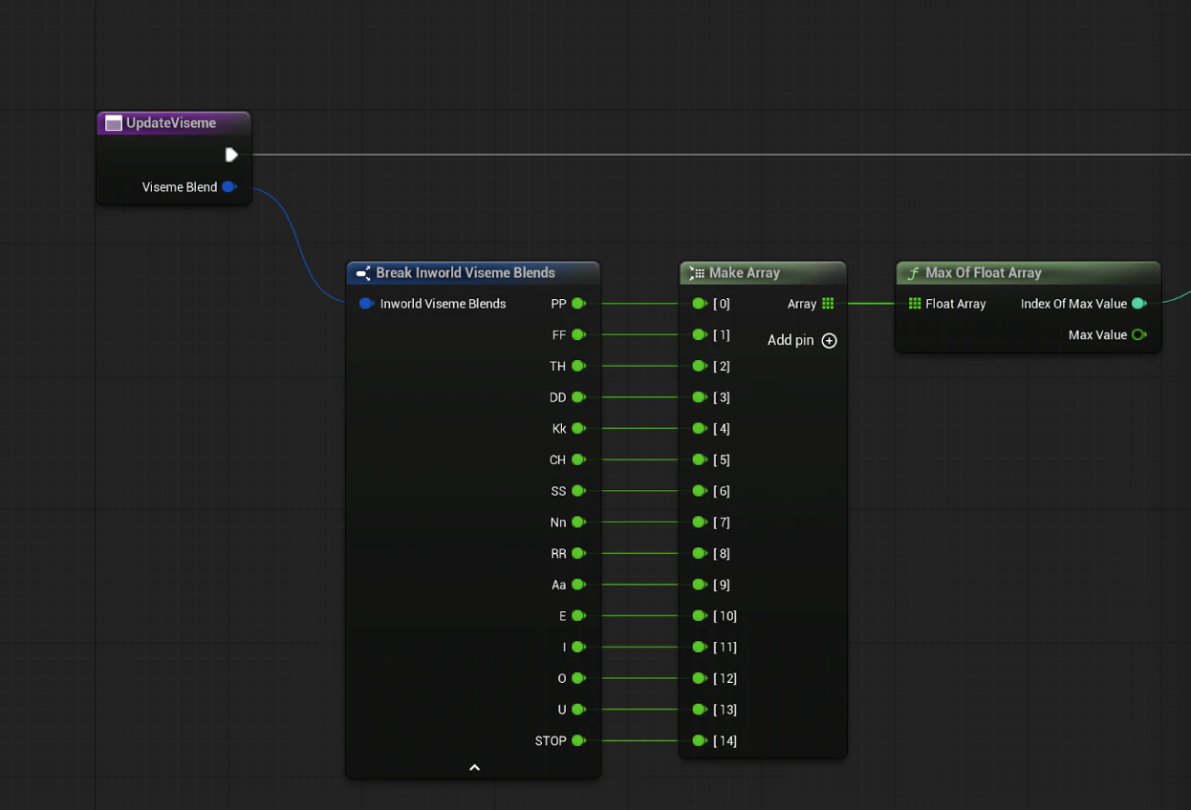The width and height of the screenshot is (1191, 810).
Task: Collapse the Break node's pin list chevron
Action: (473, 766)
